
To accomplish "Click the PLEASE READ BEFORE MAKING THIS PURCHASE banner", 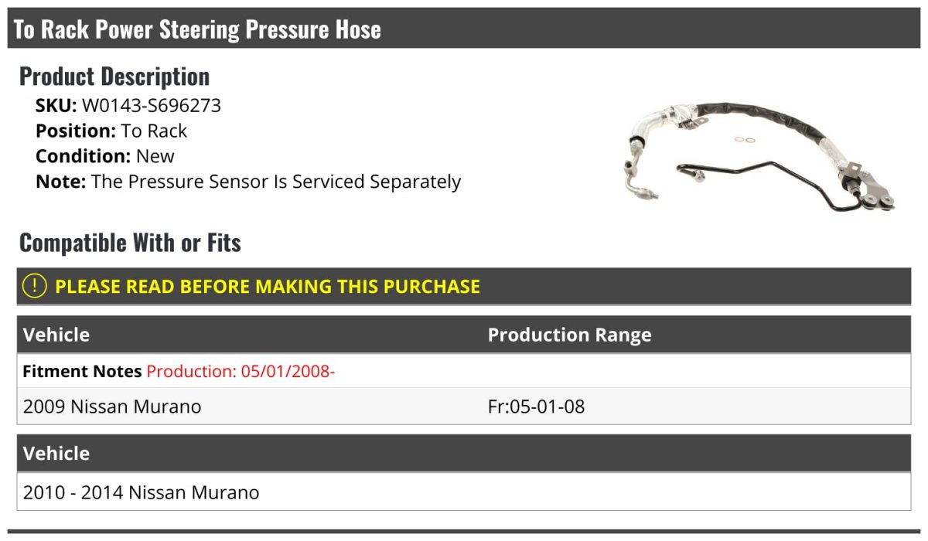I will tap(267, 287).
